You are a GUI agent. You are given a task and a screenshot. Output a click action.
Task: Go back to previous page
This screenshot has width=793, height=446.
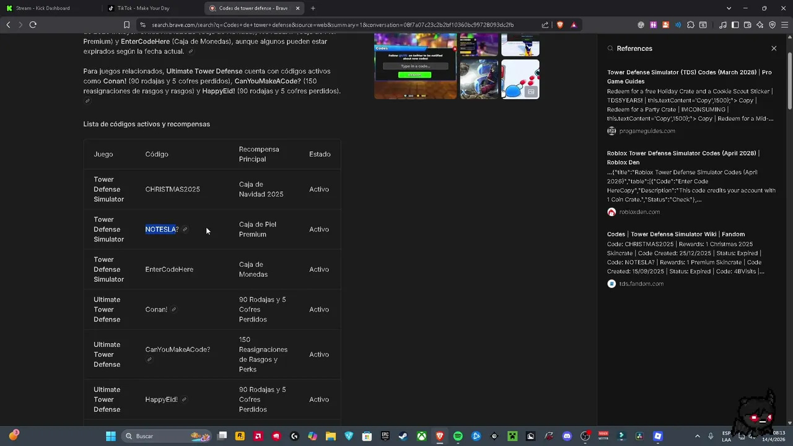pos(8,25)
